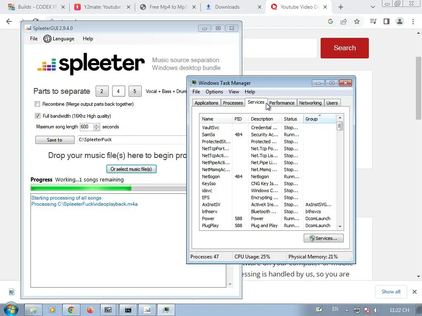The height and width of the screenshot is (316, 422).
Task: Click the volume speaker tray icon
Action: click(x=377, y=310)
